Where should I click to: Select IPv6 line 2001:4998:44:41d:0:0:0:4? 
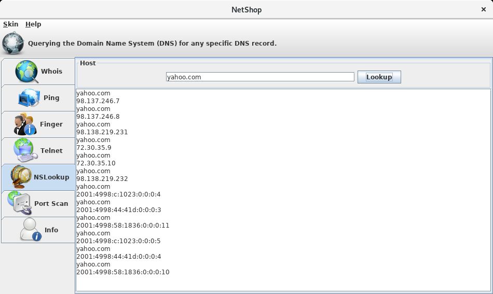(119, 257)
